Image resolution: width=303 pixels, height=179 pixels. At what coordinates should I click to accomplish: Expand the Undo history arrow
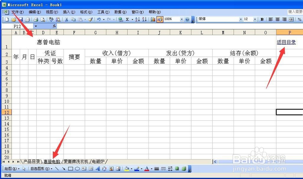pos(104,19)
